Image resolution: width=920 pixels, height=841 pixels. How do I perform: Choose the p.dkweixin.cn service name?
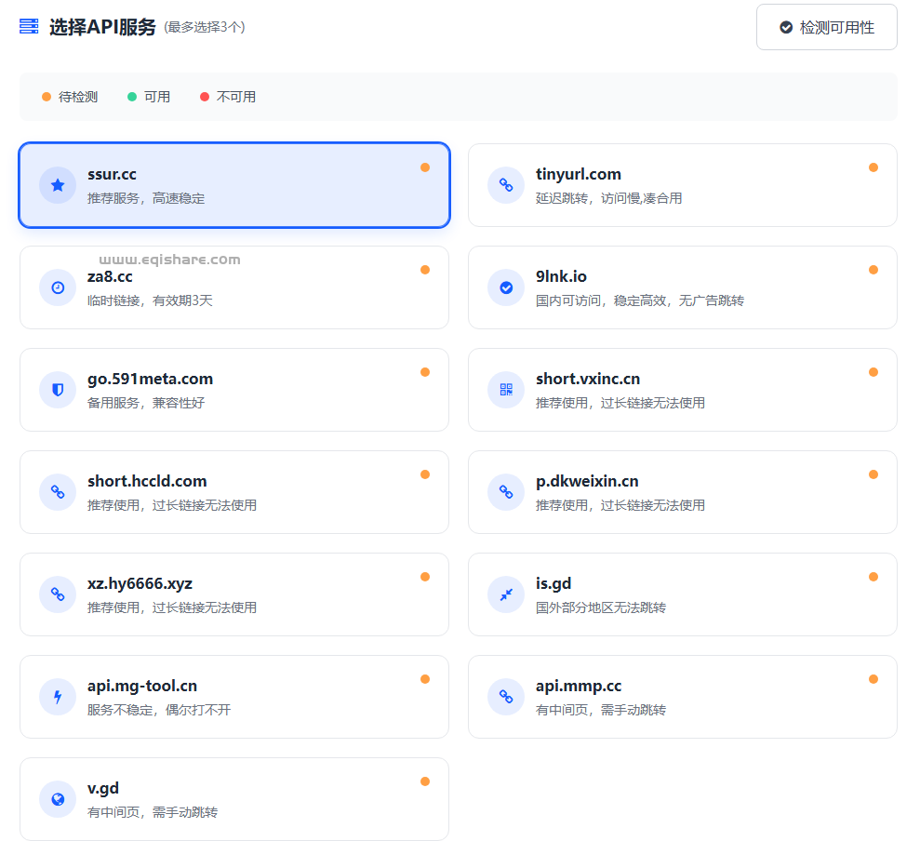tap(587, 481)
